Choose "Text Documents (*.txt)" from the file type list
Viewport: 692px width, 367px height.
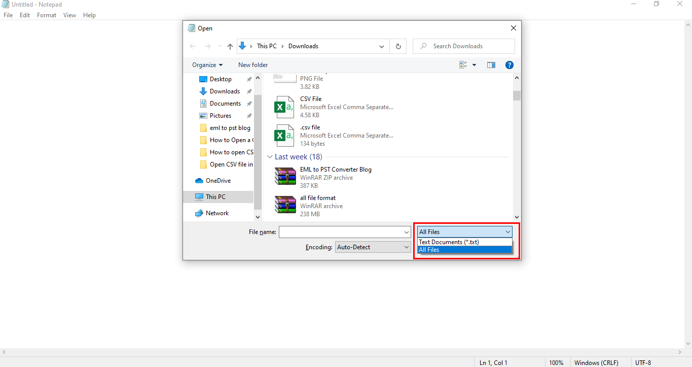coord(465,242)
